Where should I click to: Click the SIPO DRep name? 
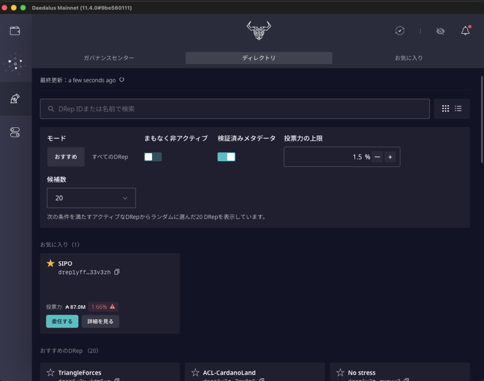coord(65,263)
